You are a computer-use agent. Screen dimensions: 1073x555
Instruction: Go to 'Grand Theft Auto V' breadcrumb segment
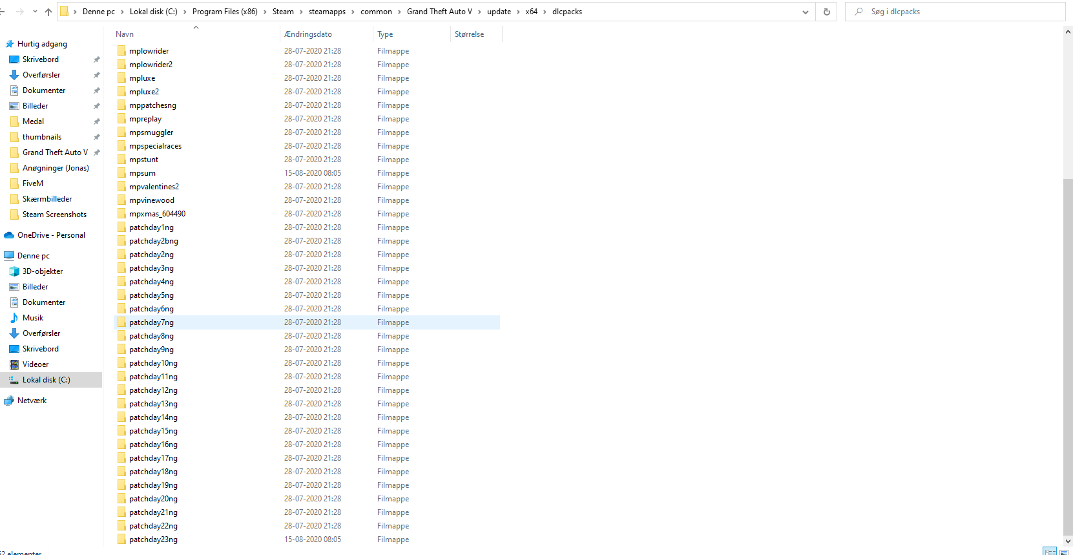439,12
